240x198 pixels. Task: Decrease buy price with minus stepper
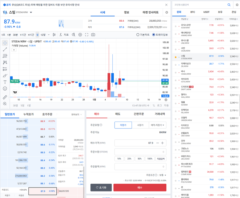click(158, 143)
